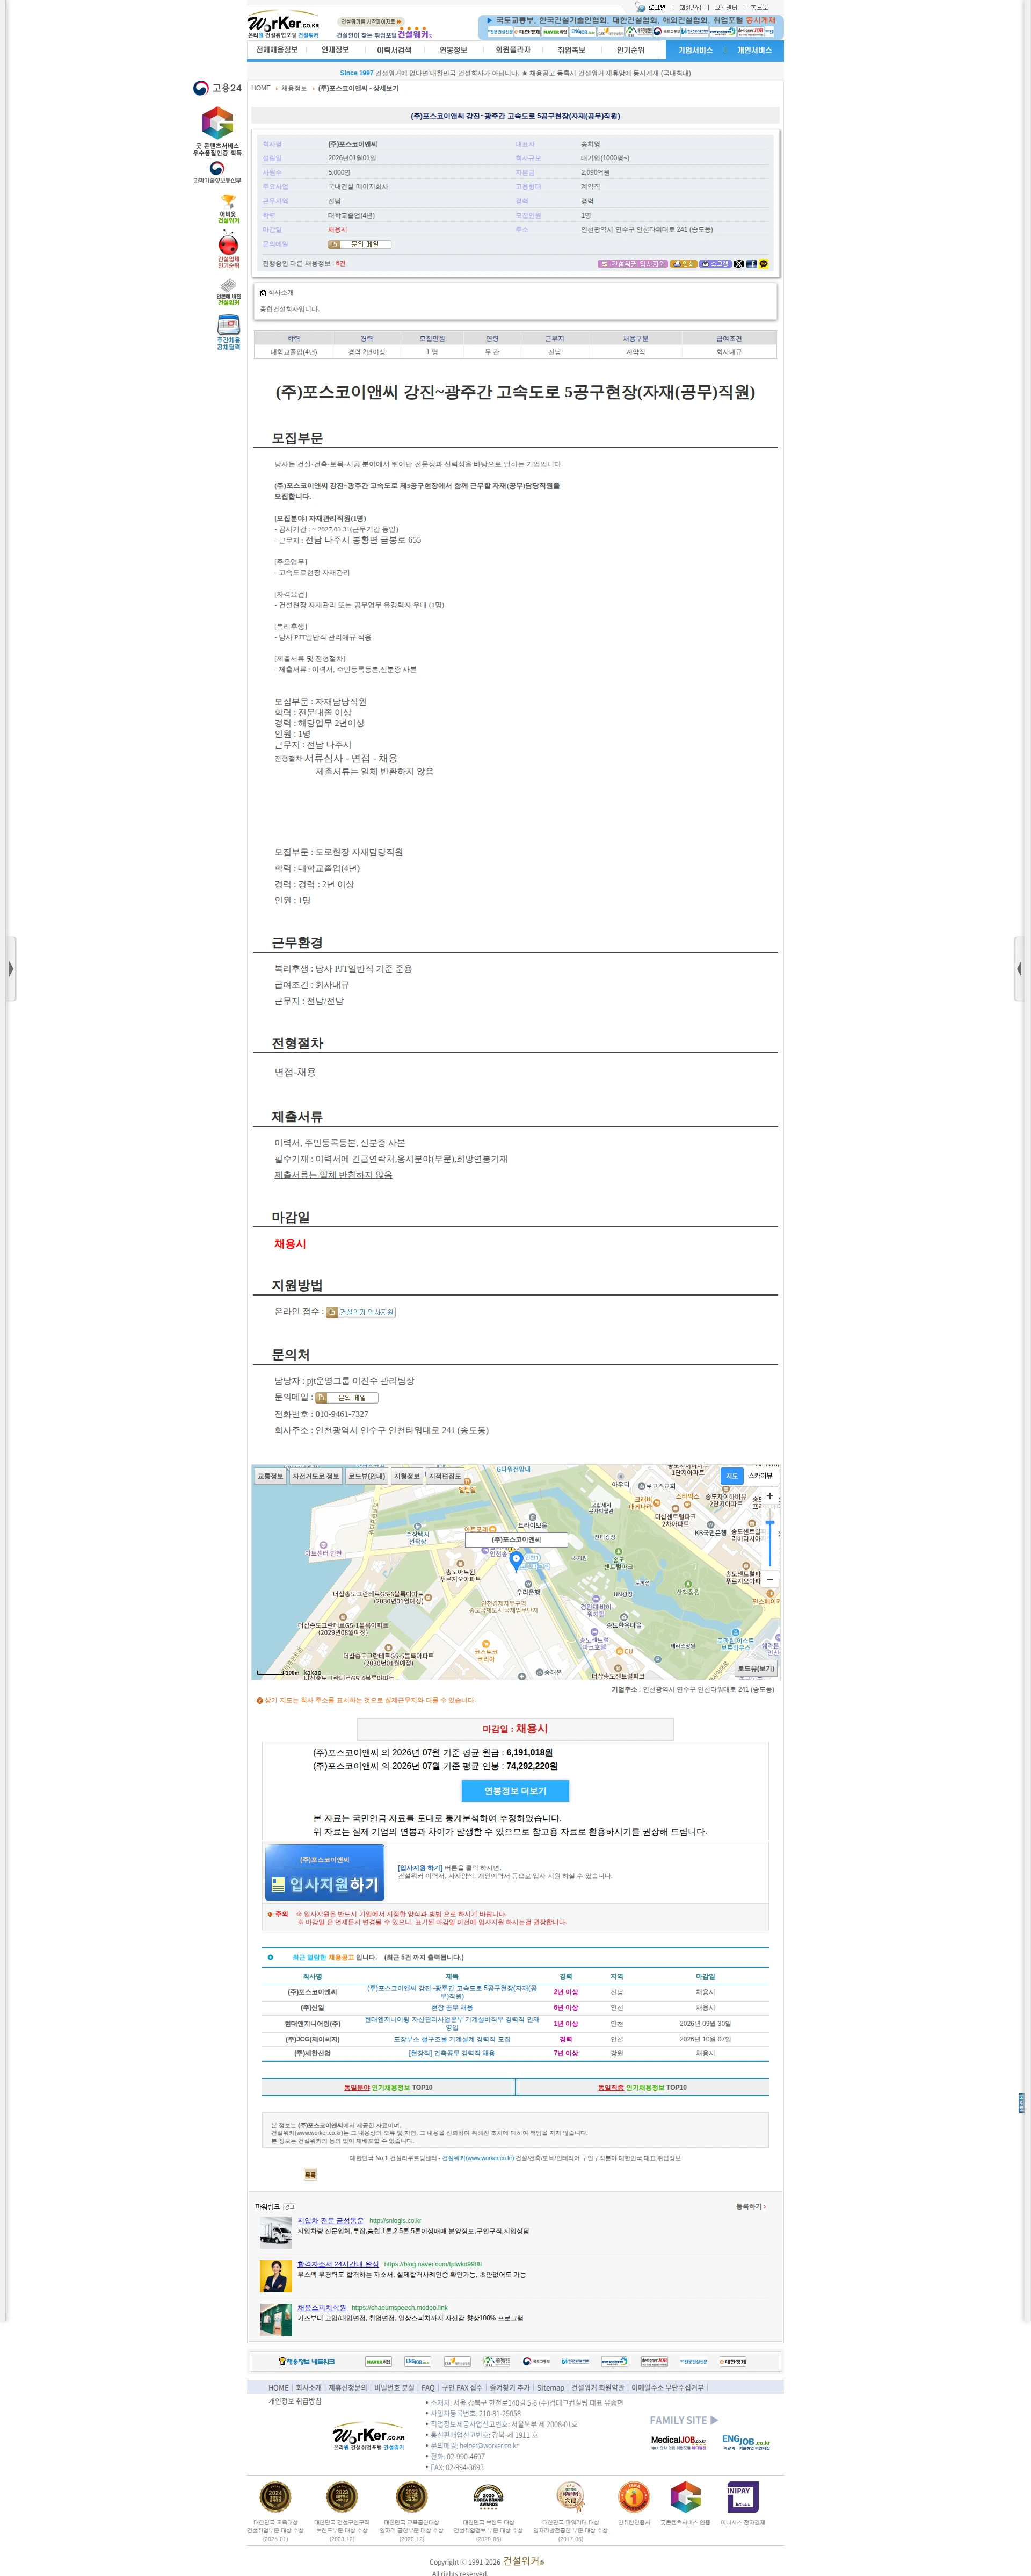Click the 건설워커 입사지원 online apply link
Image resolution: width=1031 pixels, height=2576 pixels.
(x=361, y=1312)
